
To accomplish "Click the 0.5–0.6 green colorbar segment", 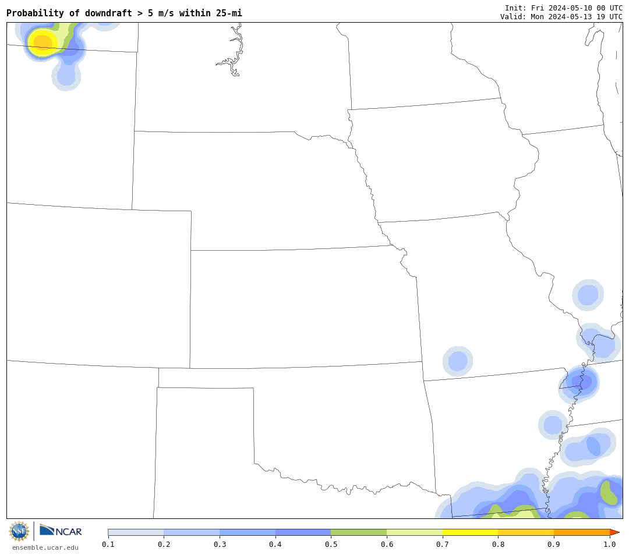I will pyautogui.click(x=359, y=532).
